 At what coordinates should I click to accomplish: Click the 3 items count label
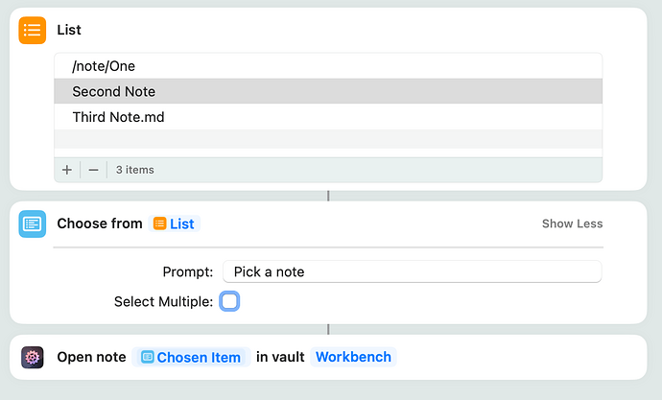point(134,170)
